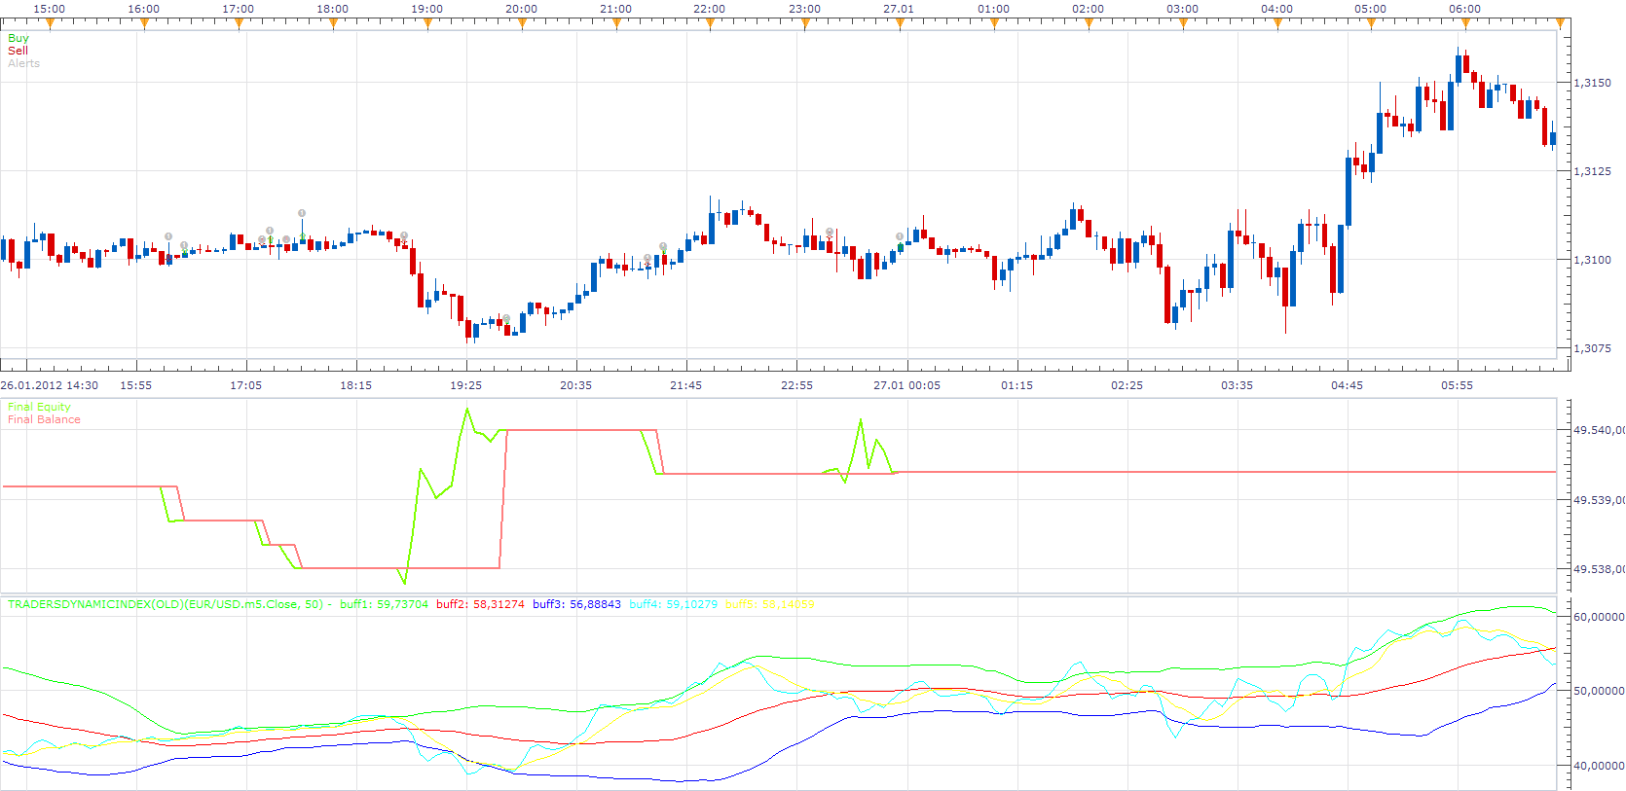The image size is (1626, 791).
Task: Click the 26.01.2012 14:30 date label
Action: coord(50,385)
